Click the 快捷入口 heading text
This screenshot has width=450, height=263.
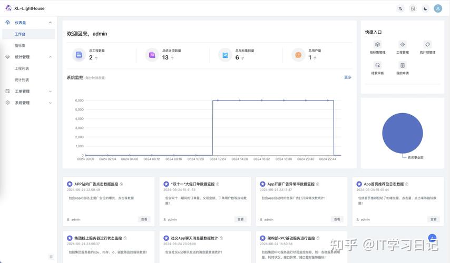click(x=373, y=32)
